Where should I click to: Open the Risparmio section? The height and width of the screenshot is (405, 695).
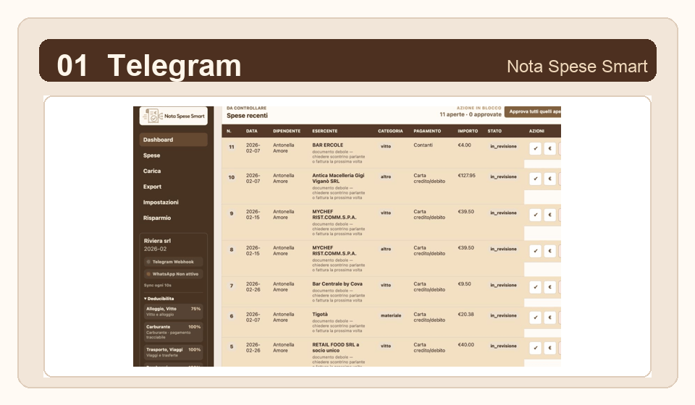point(157,218)
